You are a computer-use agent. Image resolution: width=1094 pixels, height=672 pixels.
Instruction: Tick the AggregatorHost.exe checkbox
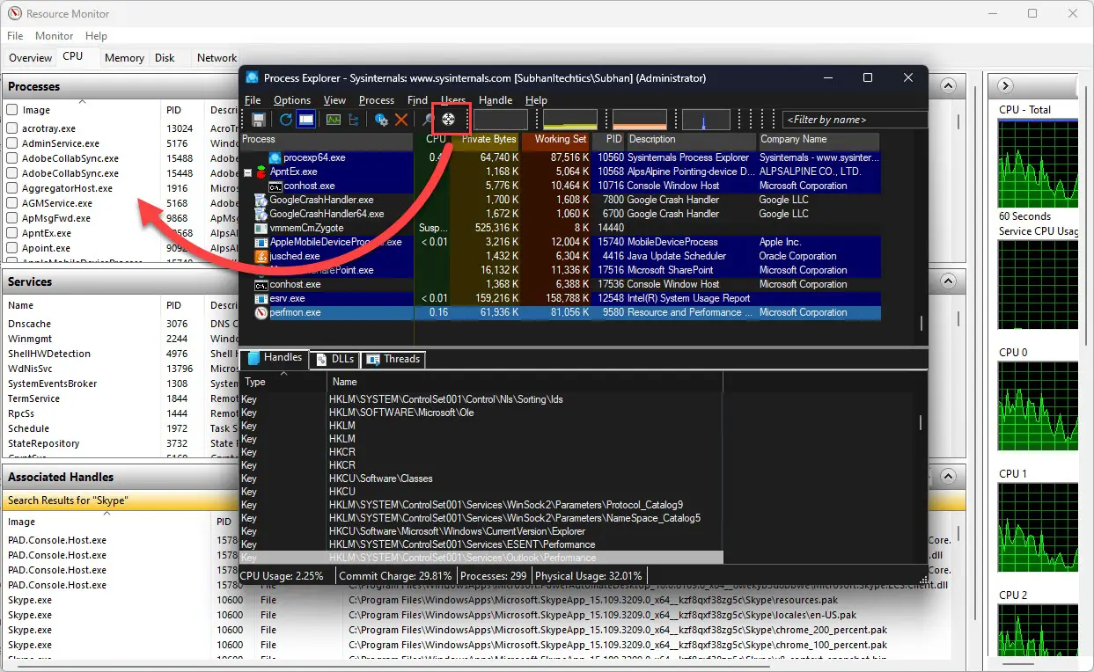[x=12, y=188]
